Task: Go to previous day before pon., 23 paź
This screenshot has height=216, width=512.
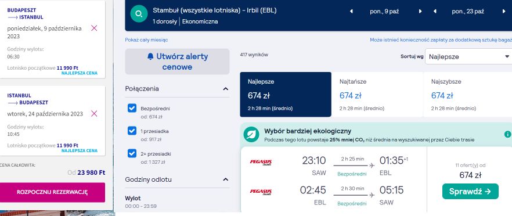Action: [435, 12]
